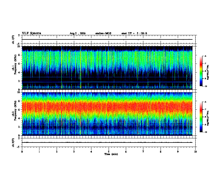Click the "8" tick on the time axis
The width and height of the screenshot is (220, 170).
(x=161, y=152)
